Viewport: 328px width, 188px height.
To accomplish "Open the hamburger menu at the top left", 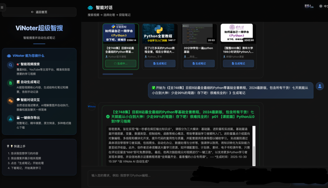I will (3, 7).
